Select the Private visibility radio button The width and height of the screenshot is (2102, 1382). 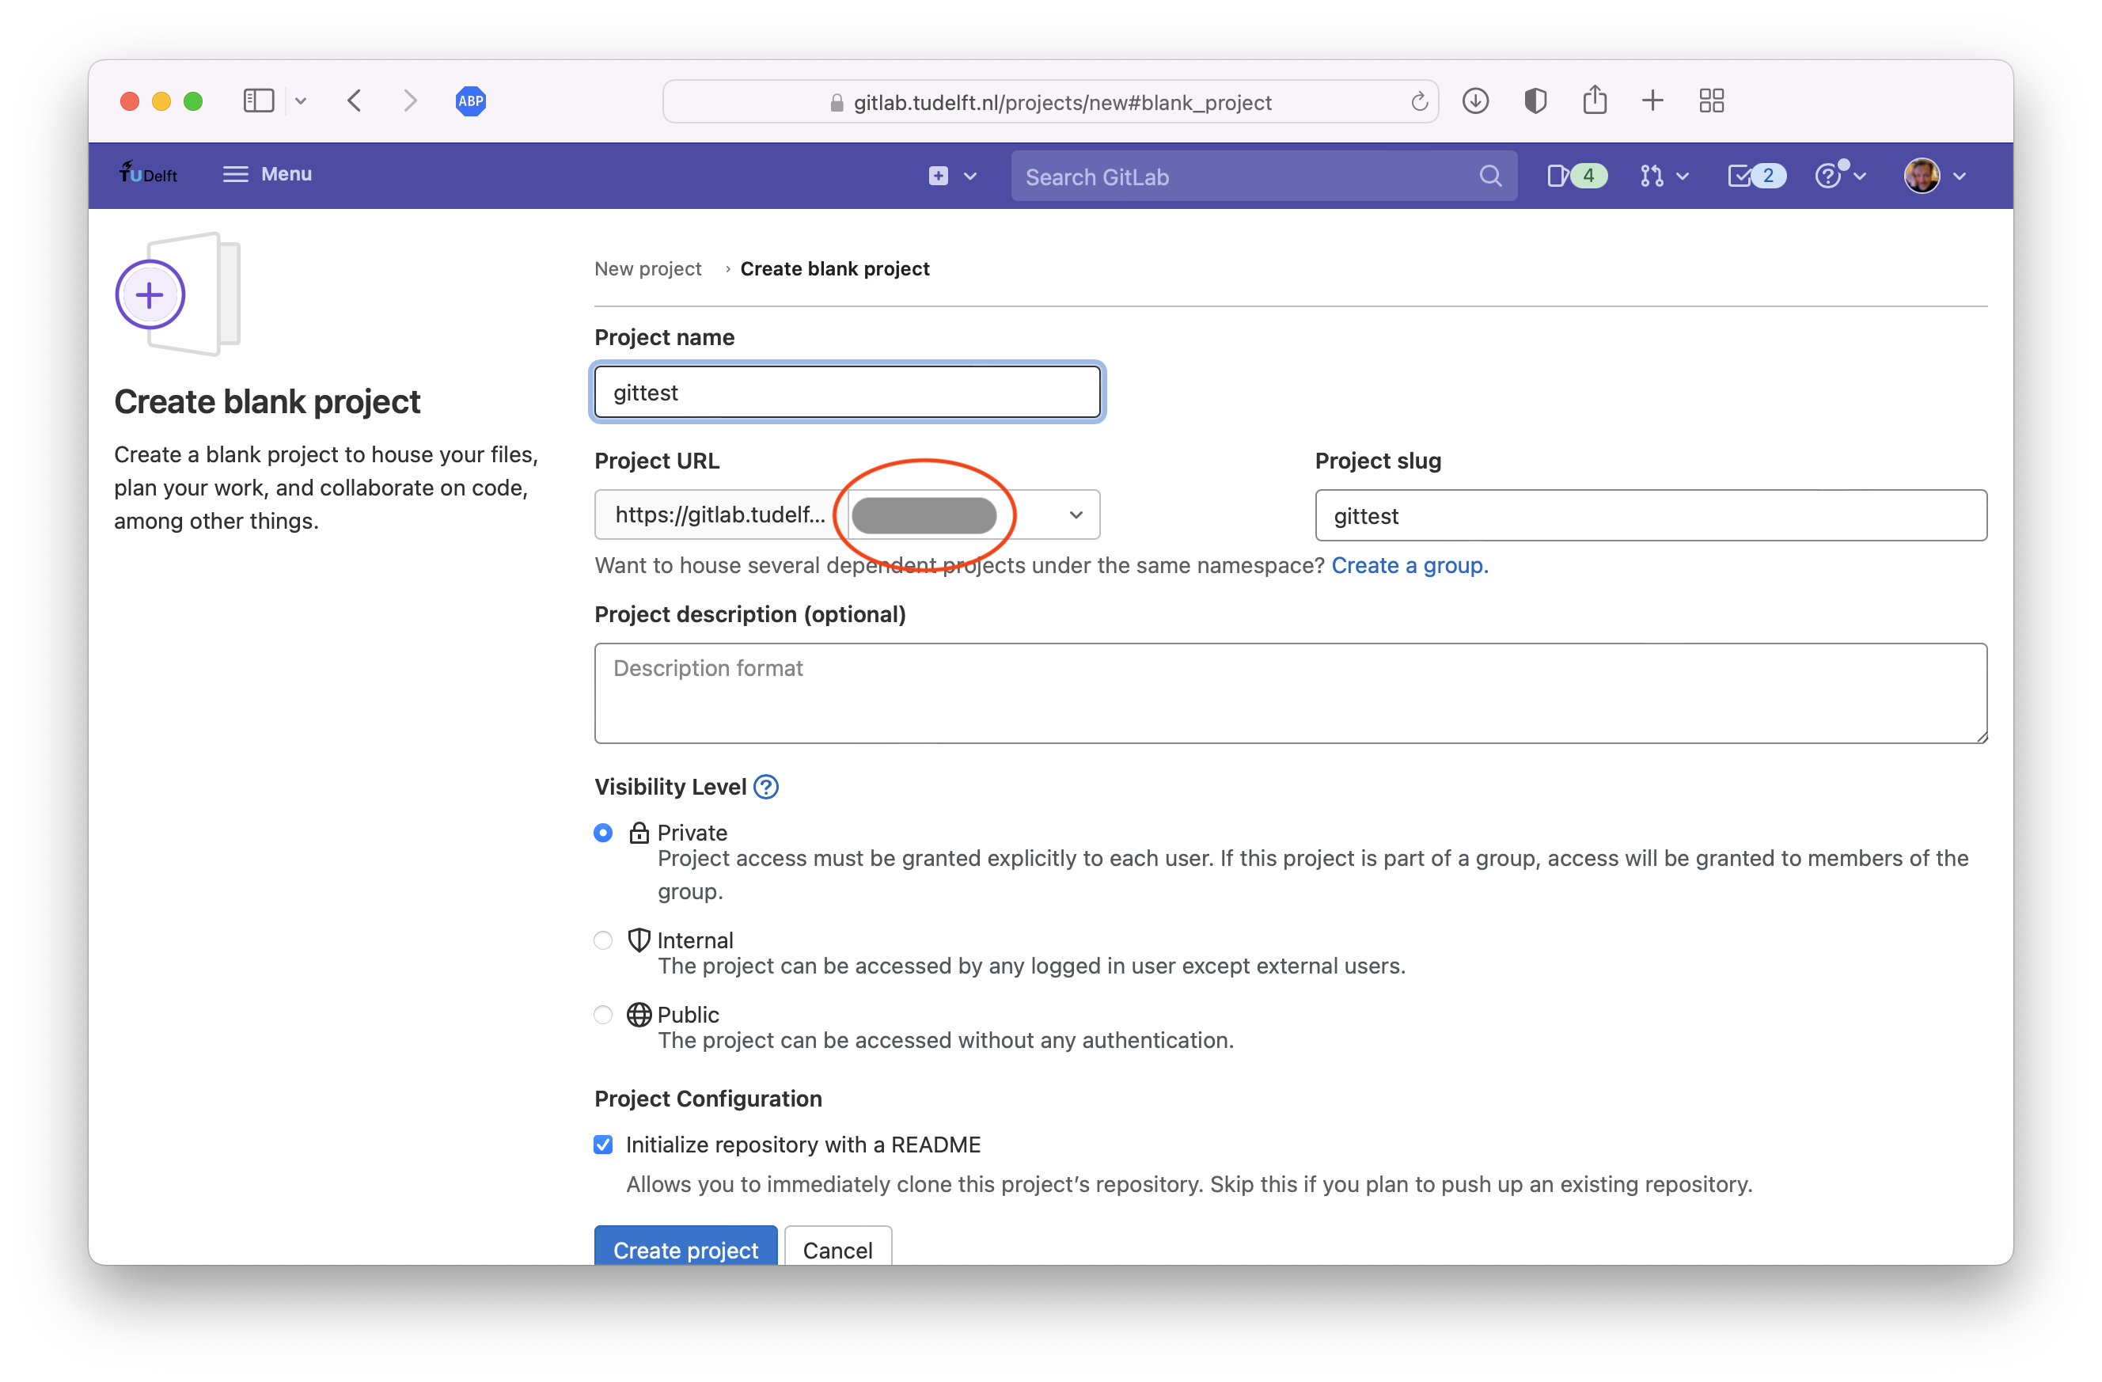[x=603, y=833]
